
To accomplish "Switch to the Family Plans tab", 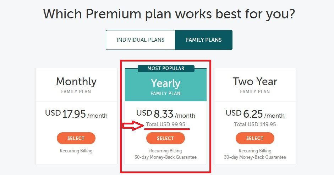I will tap(204, 40).
